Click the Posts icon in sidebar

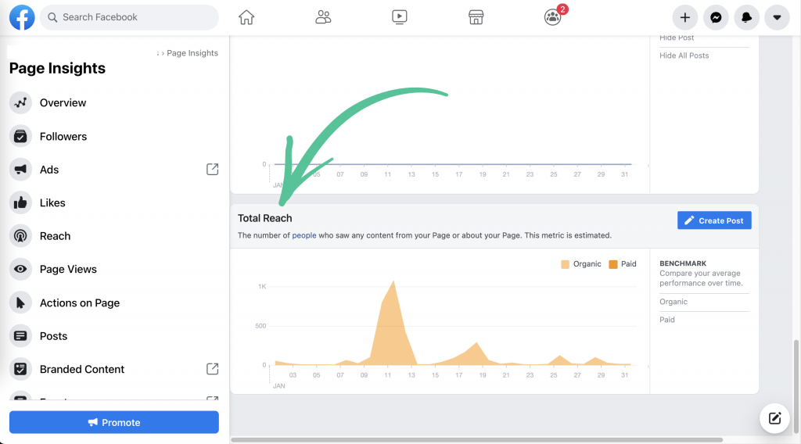(x=20, y=336)
